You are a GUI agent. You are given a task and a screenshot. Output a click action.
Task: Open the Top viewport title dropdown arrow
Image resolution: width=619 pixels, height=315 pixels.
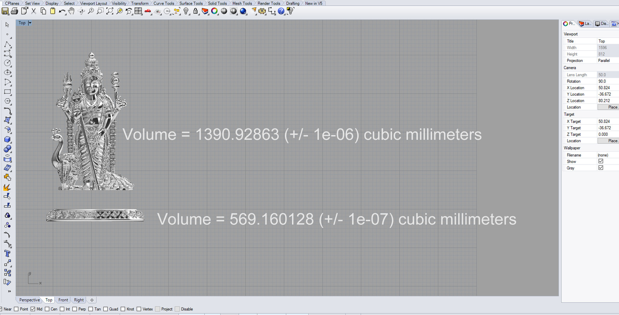pyautogui.click(x=30, y=23)
